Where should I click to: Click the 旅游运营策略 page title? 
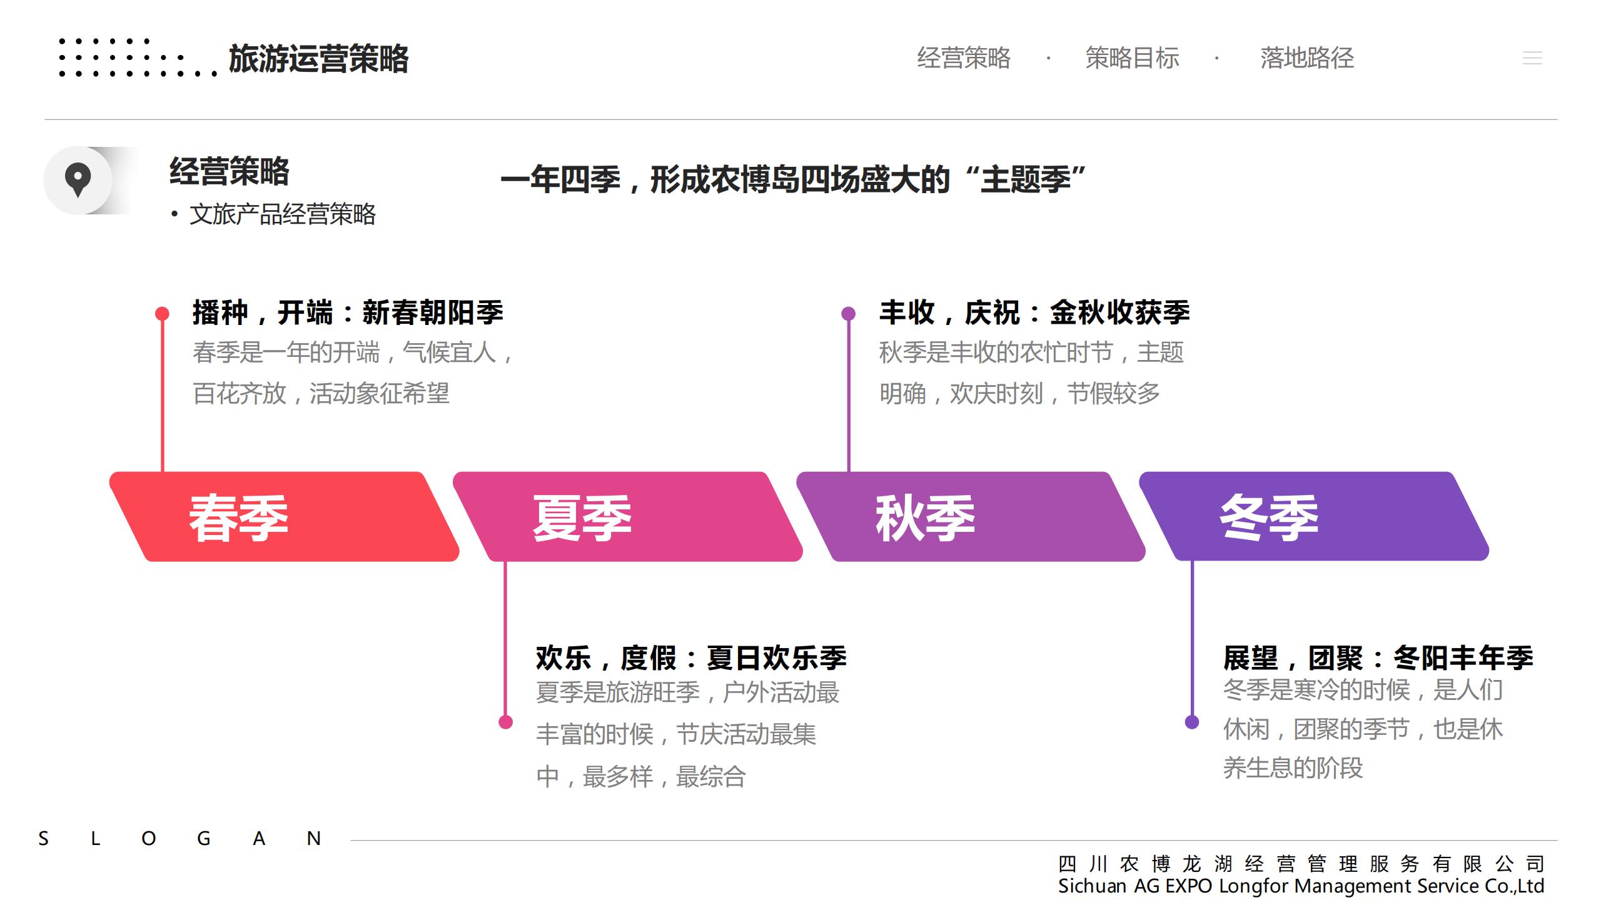(x=318, y=59)
